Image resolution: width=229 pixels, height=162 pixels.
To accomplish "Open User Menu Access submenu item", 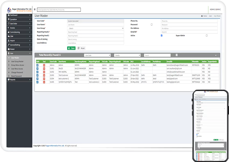I will click(x=17, y=69).
